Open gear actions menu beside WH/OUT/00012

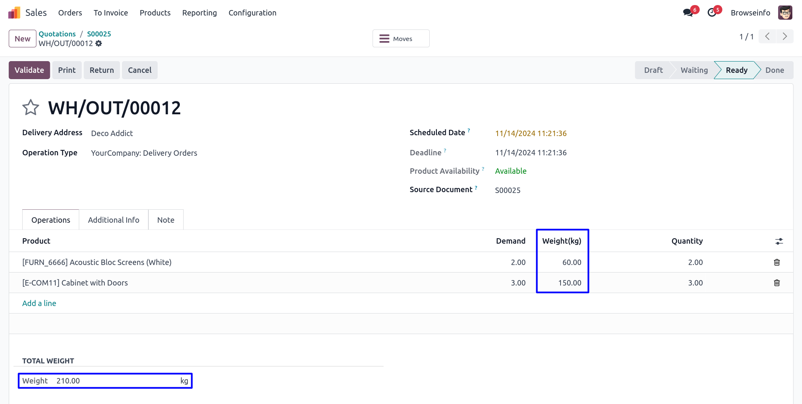coord(99,44)
